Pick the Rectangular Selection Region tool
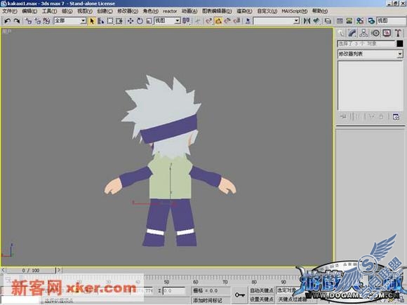Screen dimensions: 407x305 click(110, 21)
